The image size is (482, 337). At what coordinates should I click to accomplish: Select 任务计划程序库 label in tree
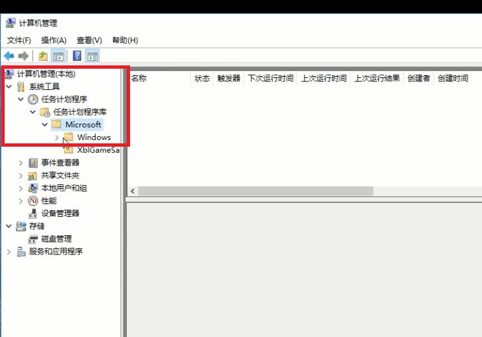[x=80, y=112]
